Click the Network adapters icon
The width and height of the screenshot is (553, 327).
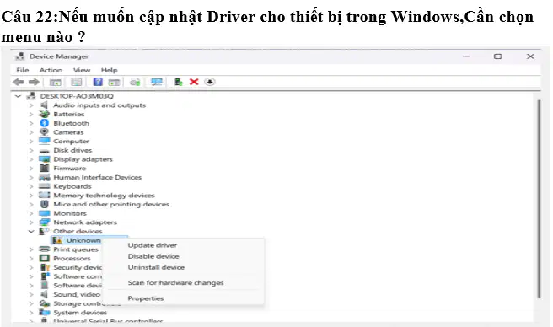(x=45, y=222)
